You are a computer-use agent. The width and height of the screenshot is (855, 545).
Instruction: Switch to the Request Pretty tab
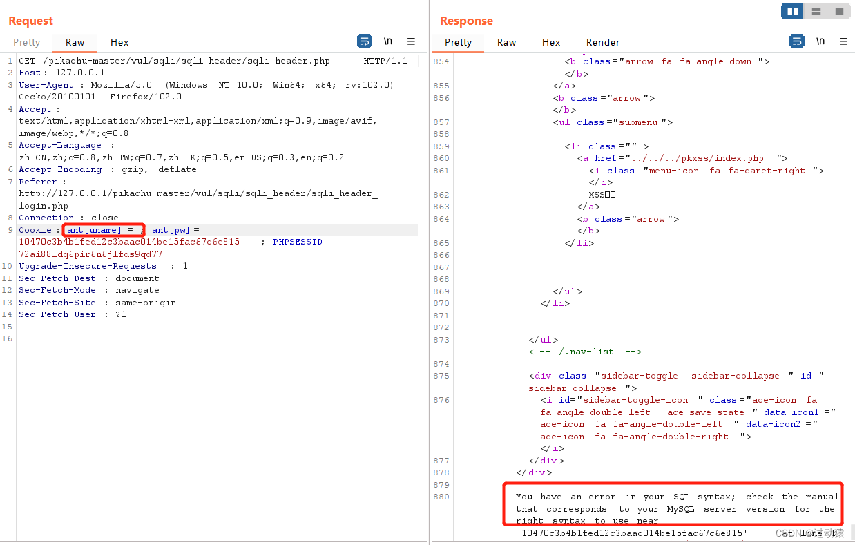(x=27, y=42)
